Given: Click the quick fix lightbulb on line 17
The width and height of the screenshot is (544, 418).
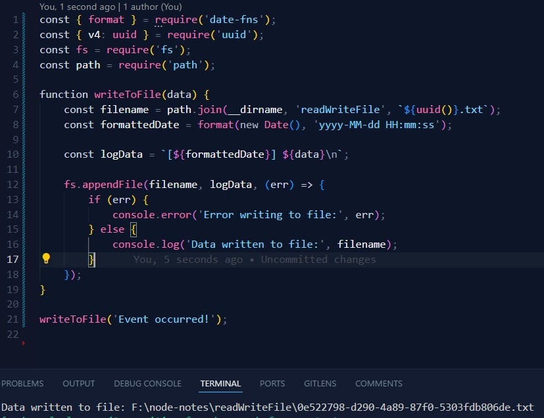Looking at the screenshot, I should tap(45, 259).
